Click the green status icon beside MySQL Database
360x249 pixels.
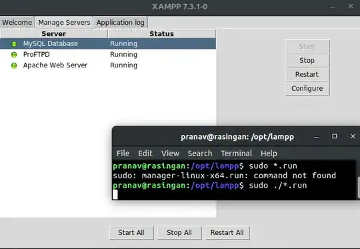[x=14, y=44]
